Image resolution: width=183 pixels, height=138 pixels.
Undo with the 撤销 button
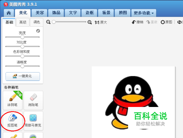coord(137,22)
